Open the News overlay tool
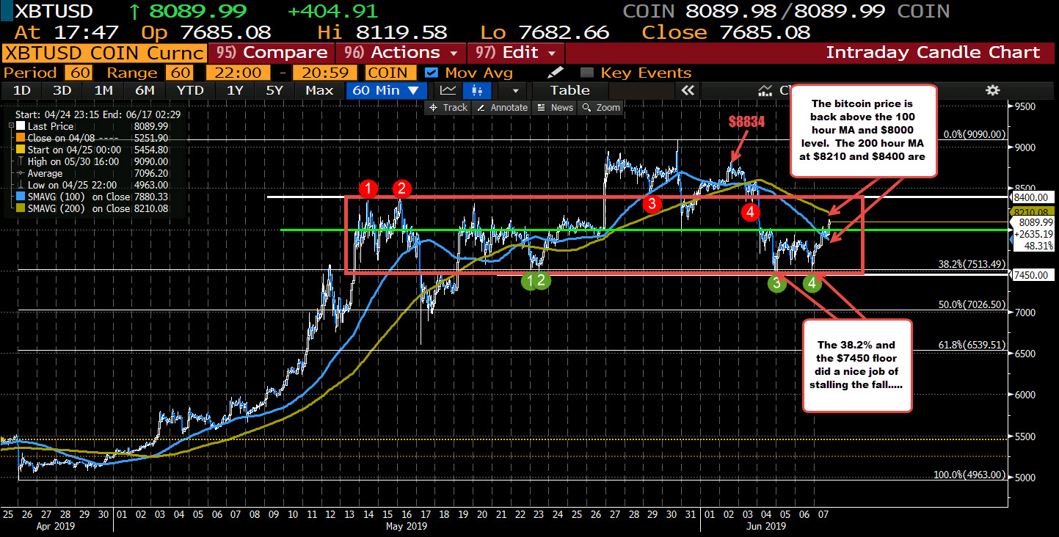 (556, 107)
